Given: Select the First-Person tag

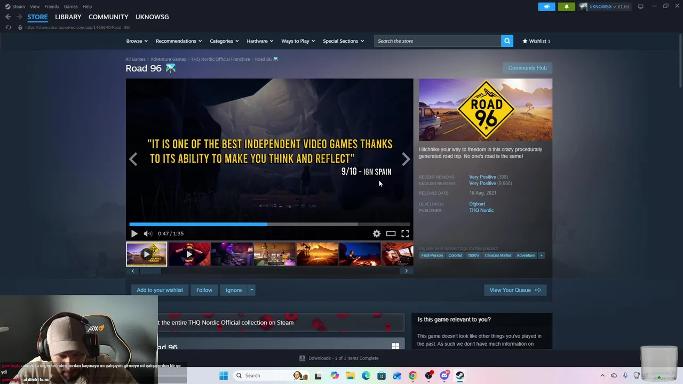Looking at the screenshot, I should [432, 255].
